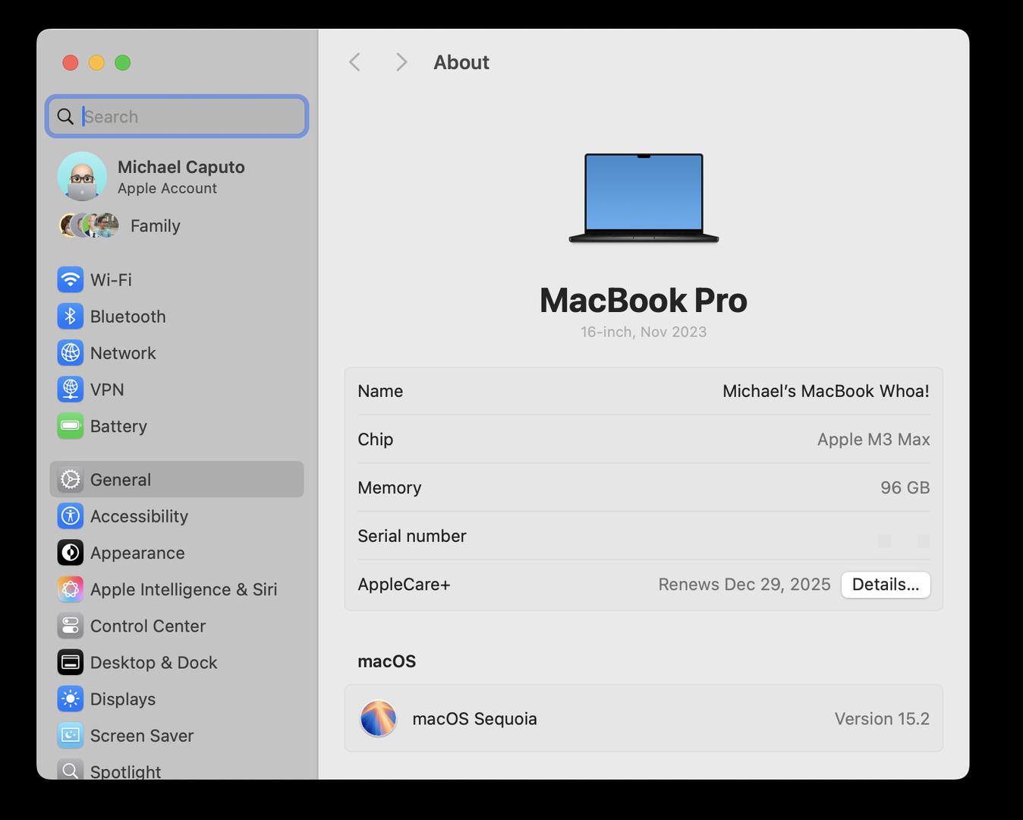The width and height of the screenshot is (1023, 820).
Task: Click the computer name Michael's MacBook Whoa!
Action: [825, 391]
